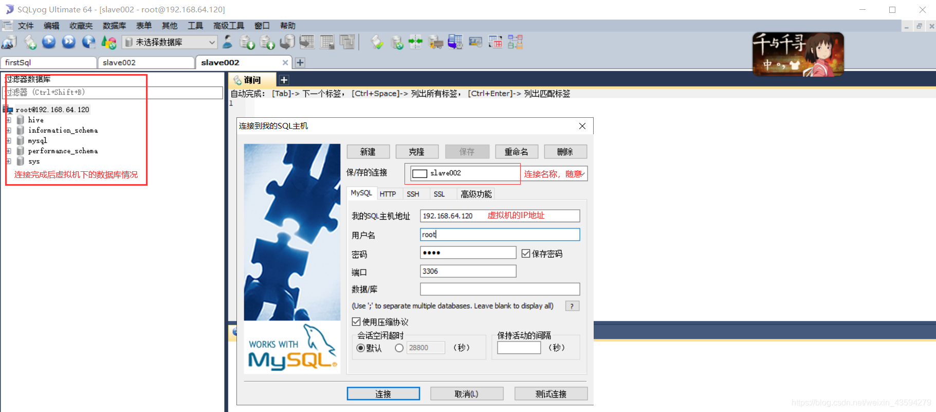Image resolution: width=936 pixels, height=412 pixels.
Task: Click the single table grid toolbar icon
Action: [x=327, y=42]
